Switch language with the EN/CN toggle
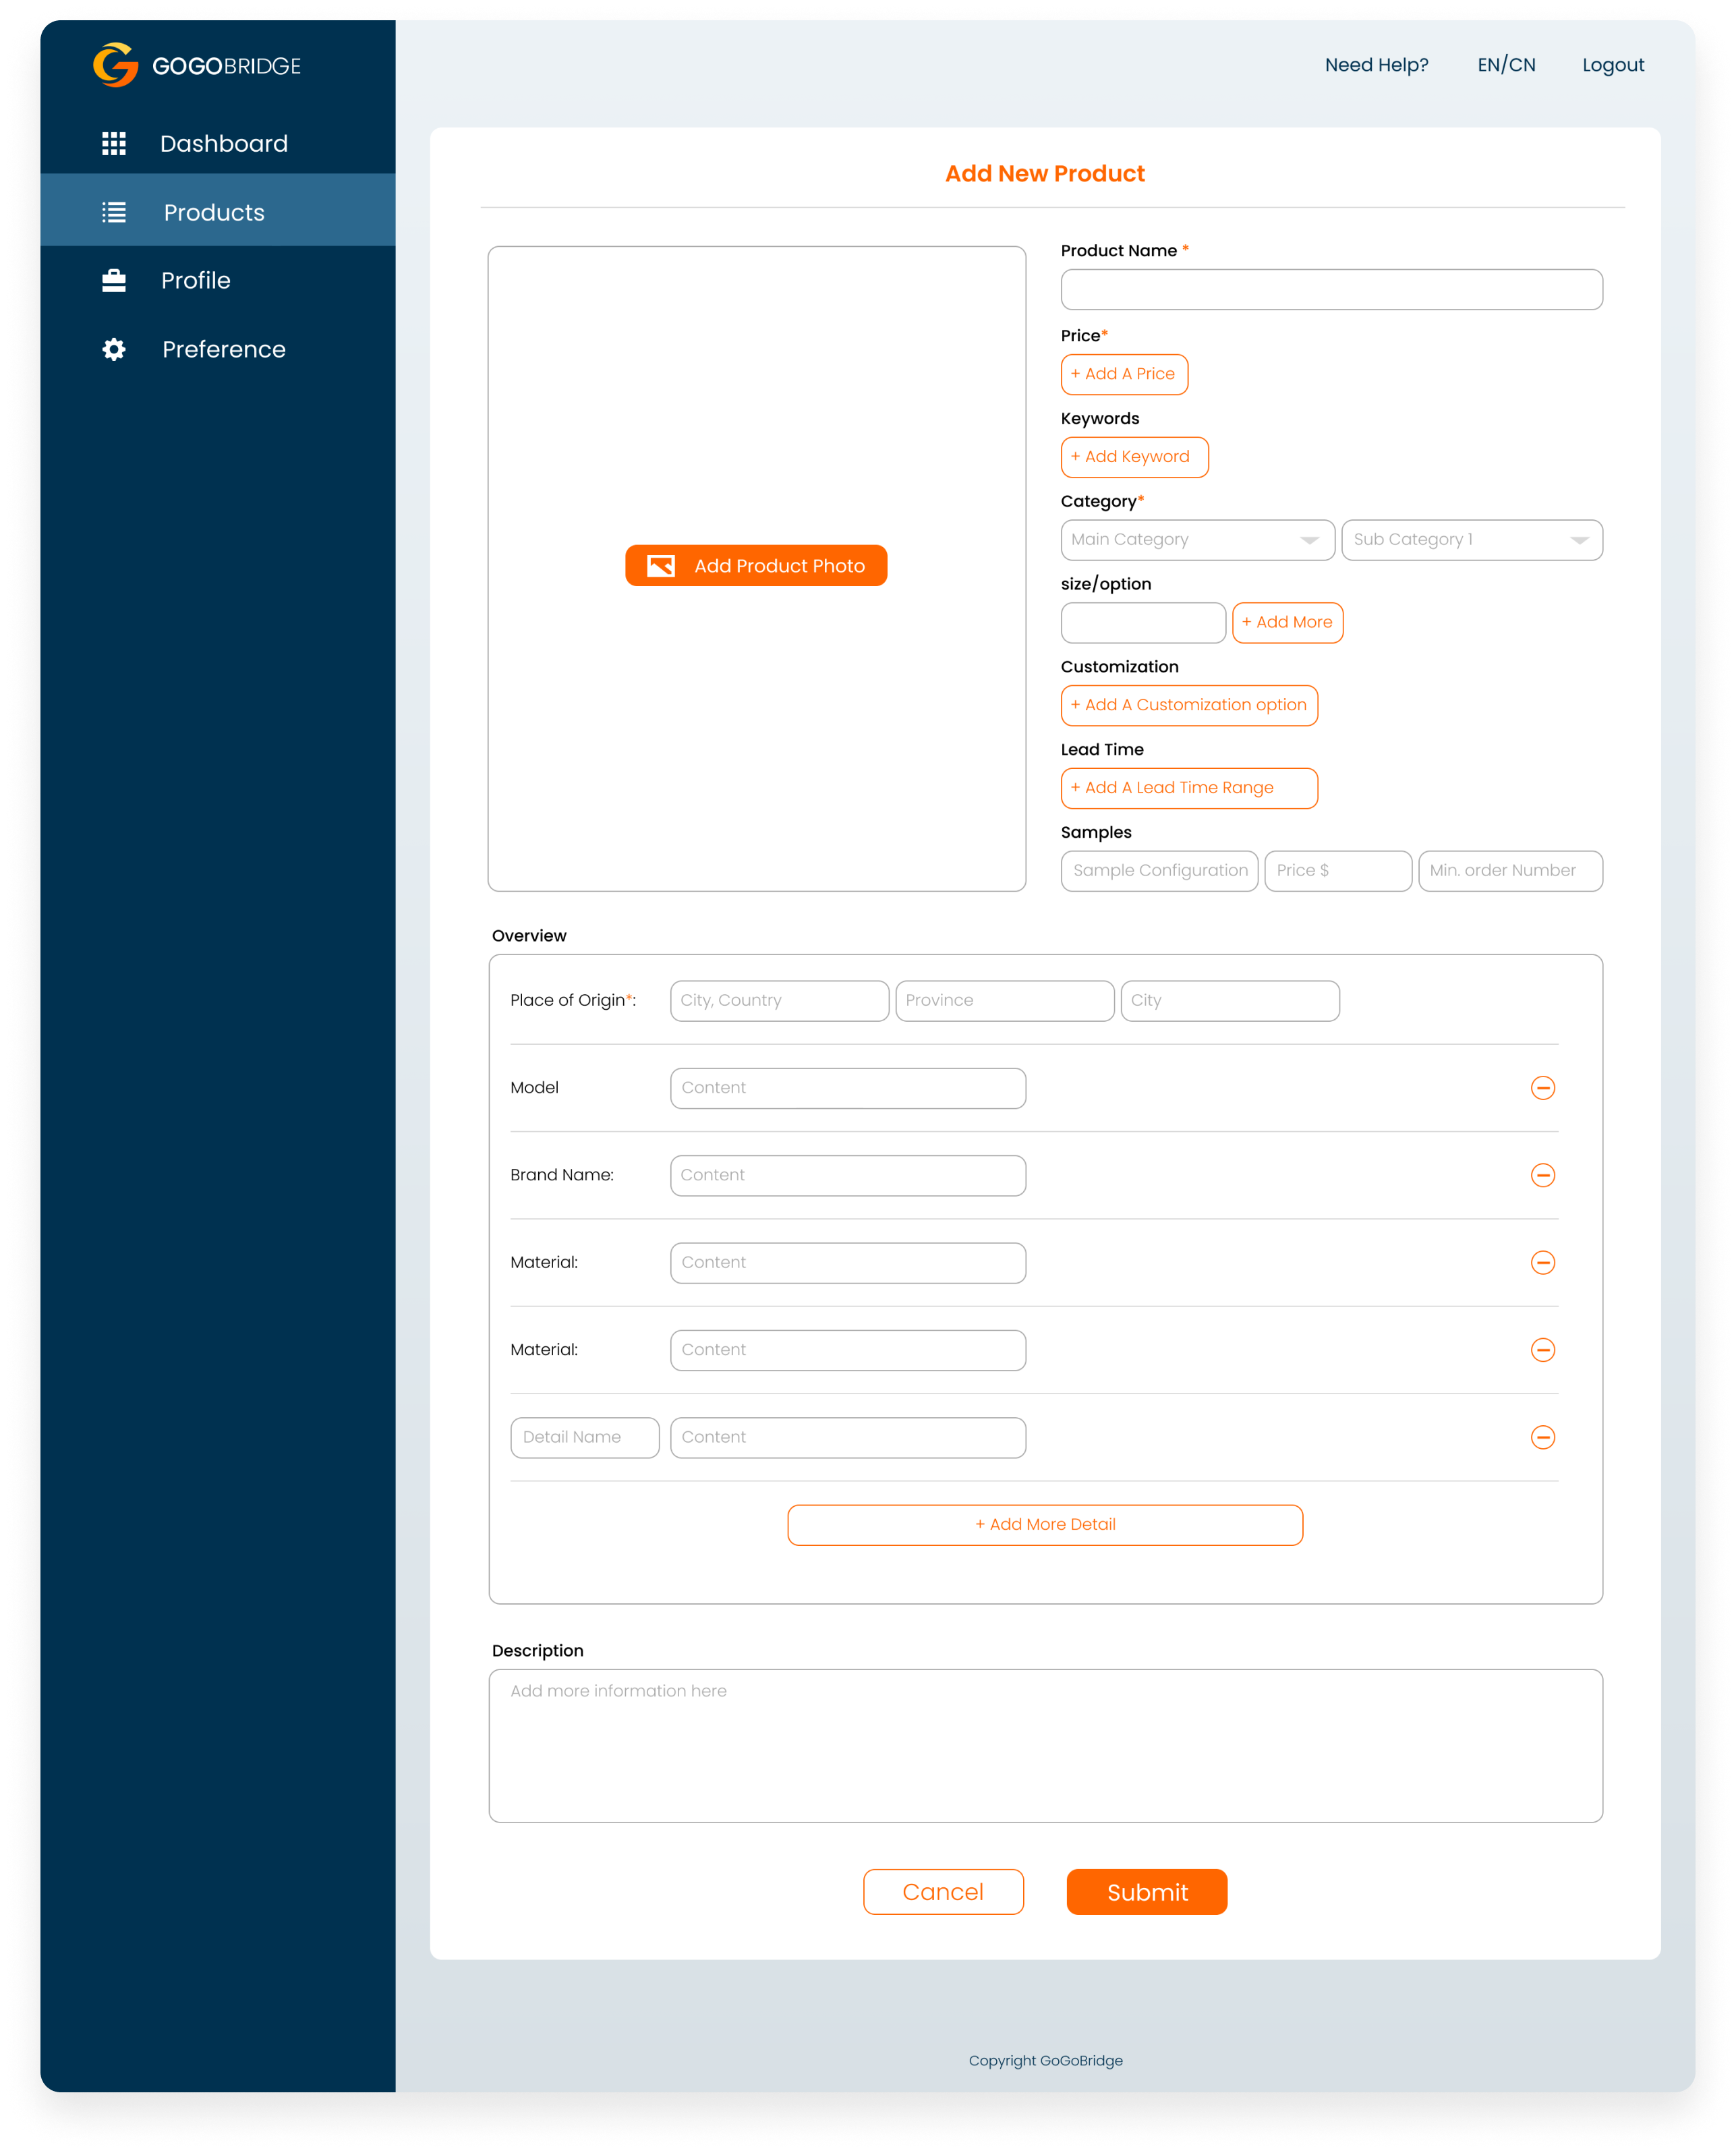The height and width of the screenshot is (2153, 1736). click(1506, 65)
